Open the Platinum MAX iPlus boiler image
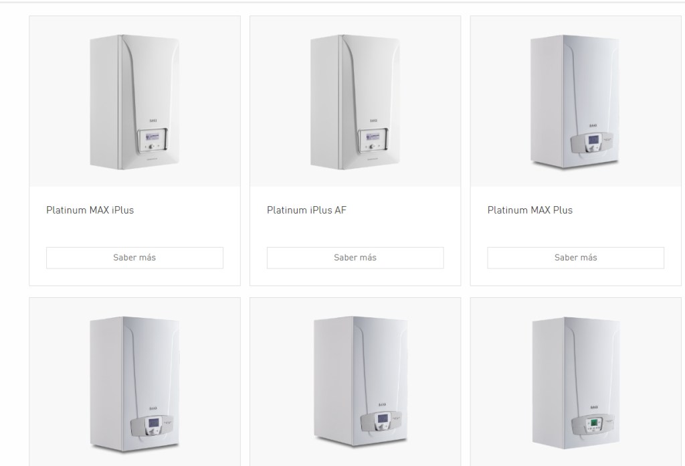685x466 pixels. coord(134,101)
